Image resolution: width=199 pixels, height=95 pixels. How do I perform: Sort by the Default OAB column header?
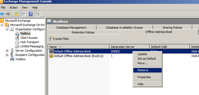[x=170, y=47]
